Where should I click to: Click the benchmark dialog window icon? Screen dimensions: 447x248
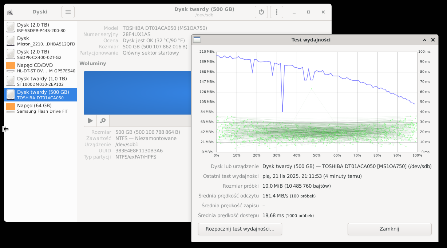pos(197,40)
